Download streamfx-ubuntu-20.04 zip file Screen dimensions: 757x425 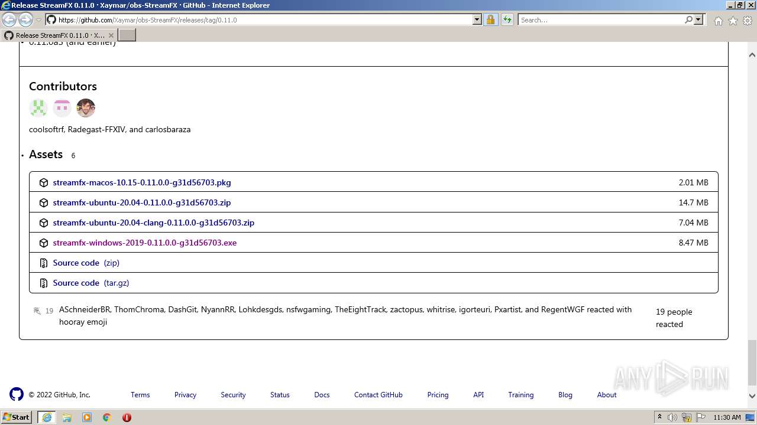point(142,202)
